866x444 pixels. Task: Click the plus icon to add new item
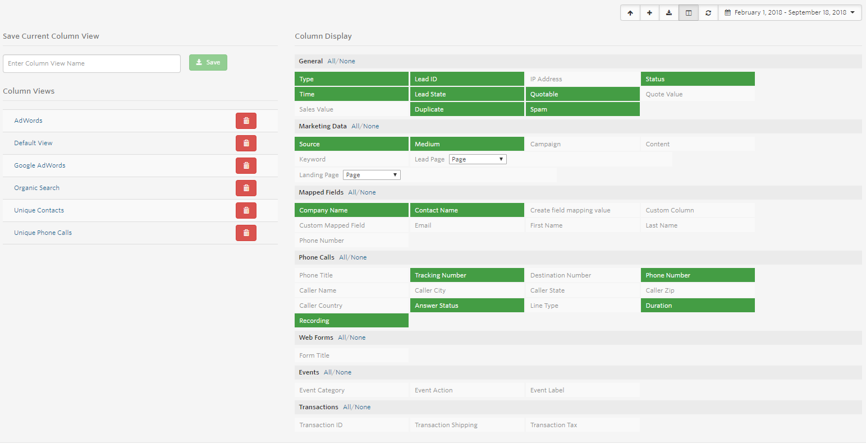click(649, 12)
